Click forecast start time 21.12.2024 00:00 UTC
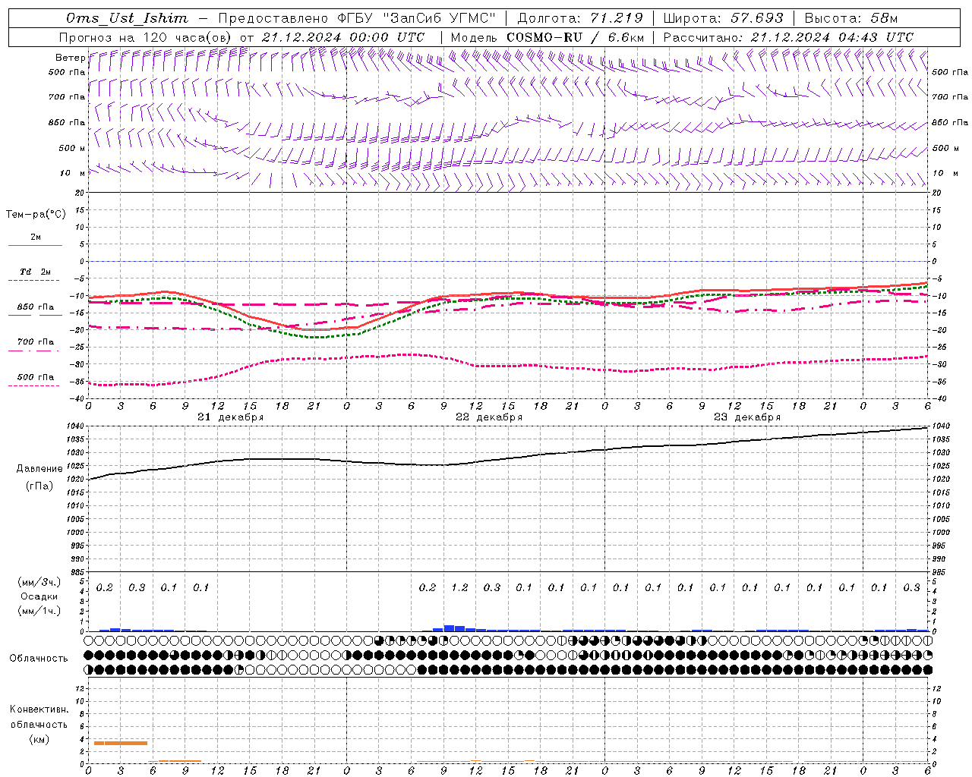The width and height of the screenshot is (972, 777). pos(343,37)
